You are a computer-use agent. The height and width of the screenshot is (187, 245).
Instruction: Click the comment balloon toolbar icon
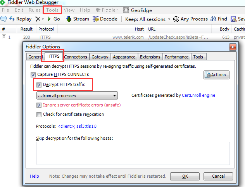point(3,19)
